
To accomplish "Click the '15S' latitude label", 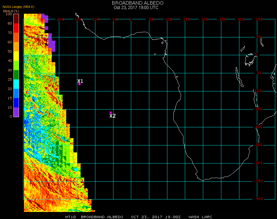I will pyautogui.click(x=259, y=109).
